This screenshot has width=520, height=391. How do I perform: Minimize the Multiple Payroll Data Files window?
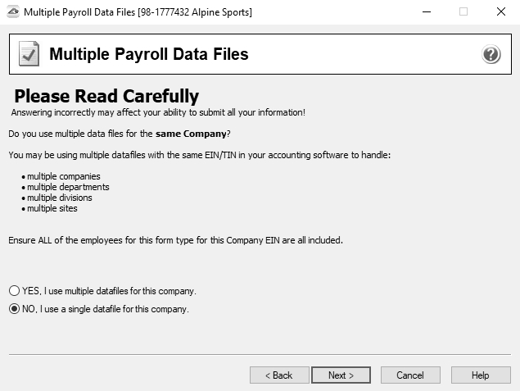click(x=427, y=12)
